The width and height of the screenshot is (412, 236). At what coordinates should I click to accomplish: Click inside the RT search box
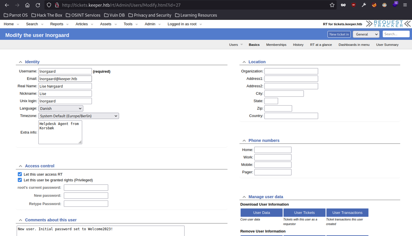coord(396,34)
